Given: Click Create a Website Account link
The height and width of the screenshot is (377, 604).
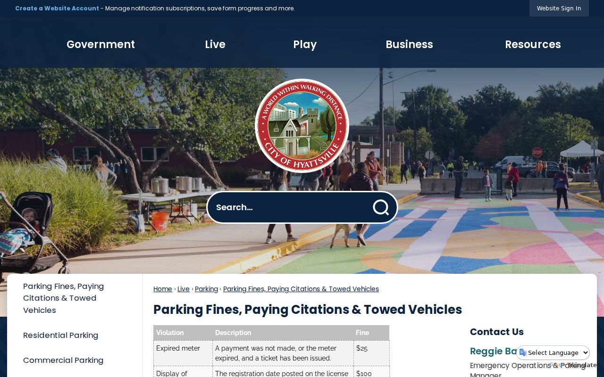Looking at the screenshot, I should coord(57,8).
